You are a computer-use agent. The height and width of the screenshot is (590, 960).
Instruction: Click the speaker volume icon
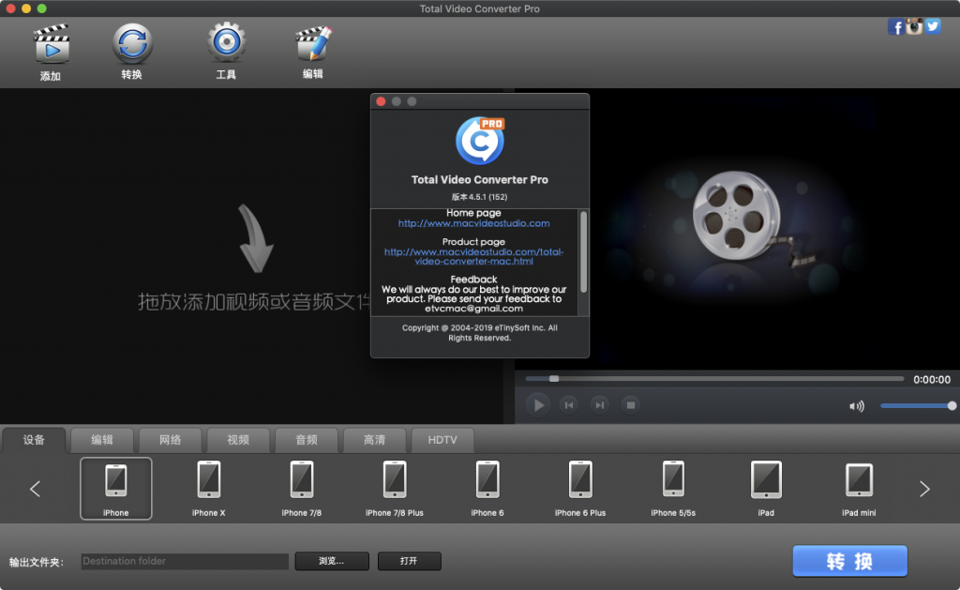(857, 406)
